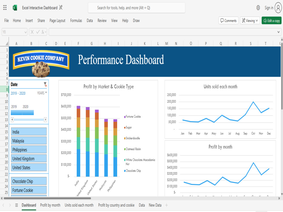Go to previous sheet arrow

pyautogui.click(x=3, y=205)
